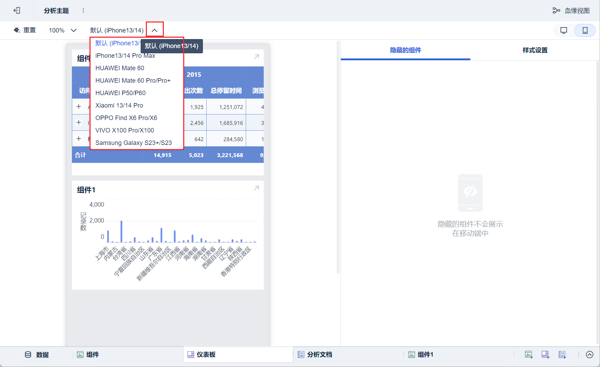Open the 数据 tab in the bottom bar
The height and width of the screenshot is (367, 600).
point(37,355)
